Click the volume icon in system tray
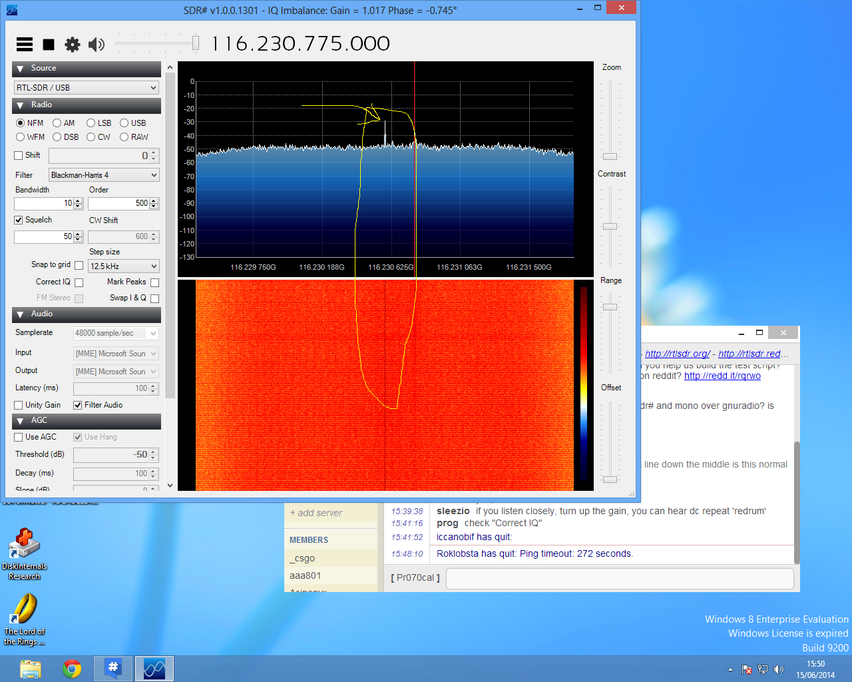 (779, 669)
